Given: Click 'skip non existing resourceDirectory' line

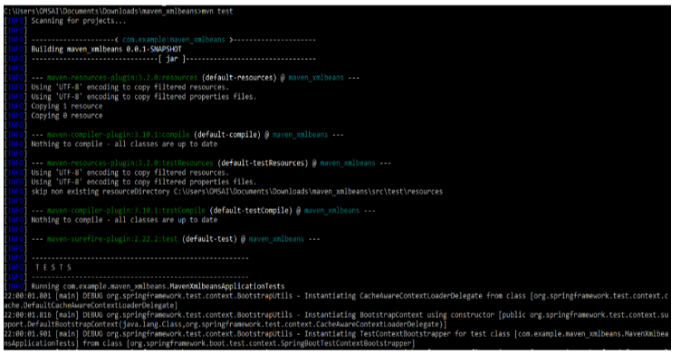Looking at the screenshot, I should click(236, 192).
